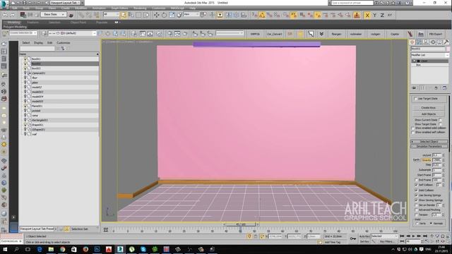
Task: Restrict transform to X axis
Action: [x=367, y=15]
